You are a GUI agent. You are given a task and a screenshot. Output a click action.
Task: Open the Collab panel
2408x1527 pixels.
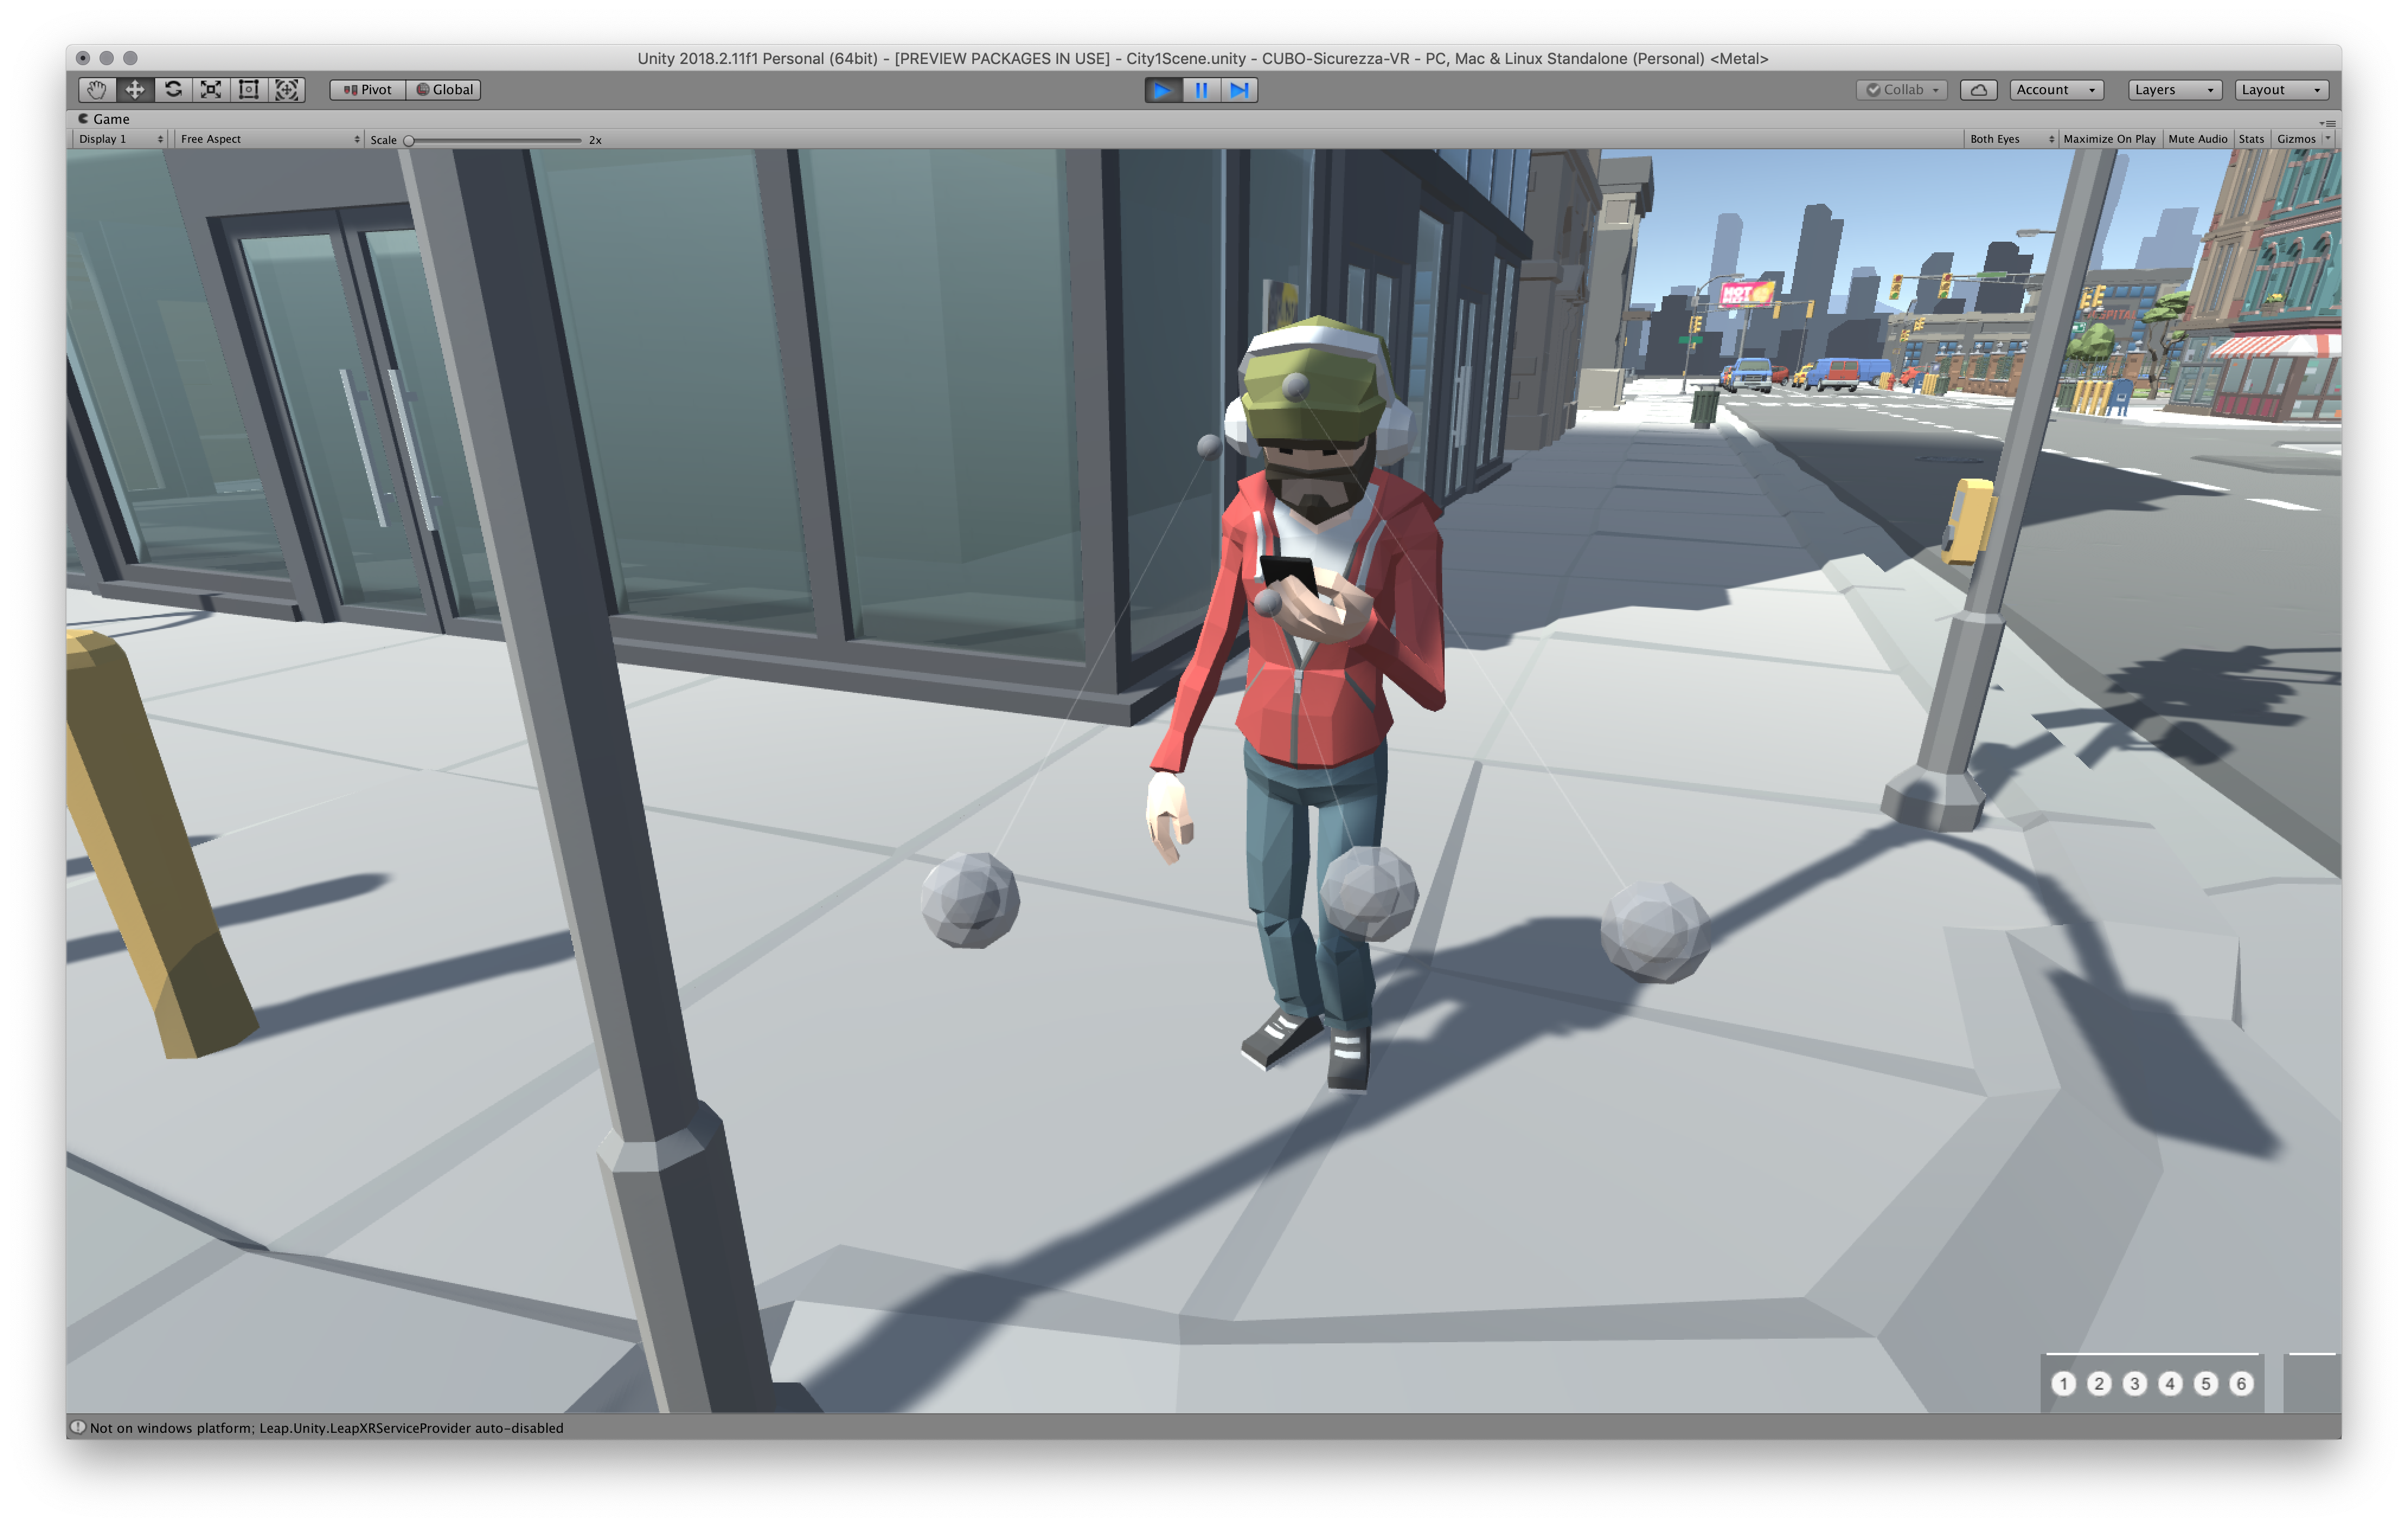[1900, 89]
